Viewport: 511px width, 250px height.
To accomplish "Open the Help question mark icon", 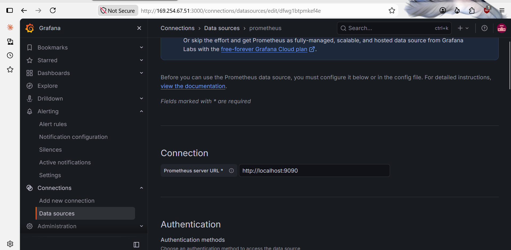I will [484, 28].
